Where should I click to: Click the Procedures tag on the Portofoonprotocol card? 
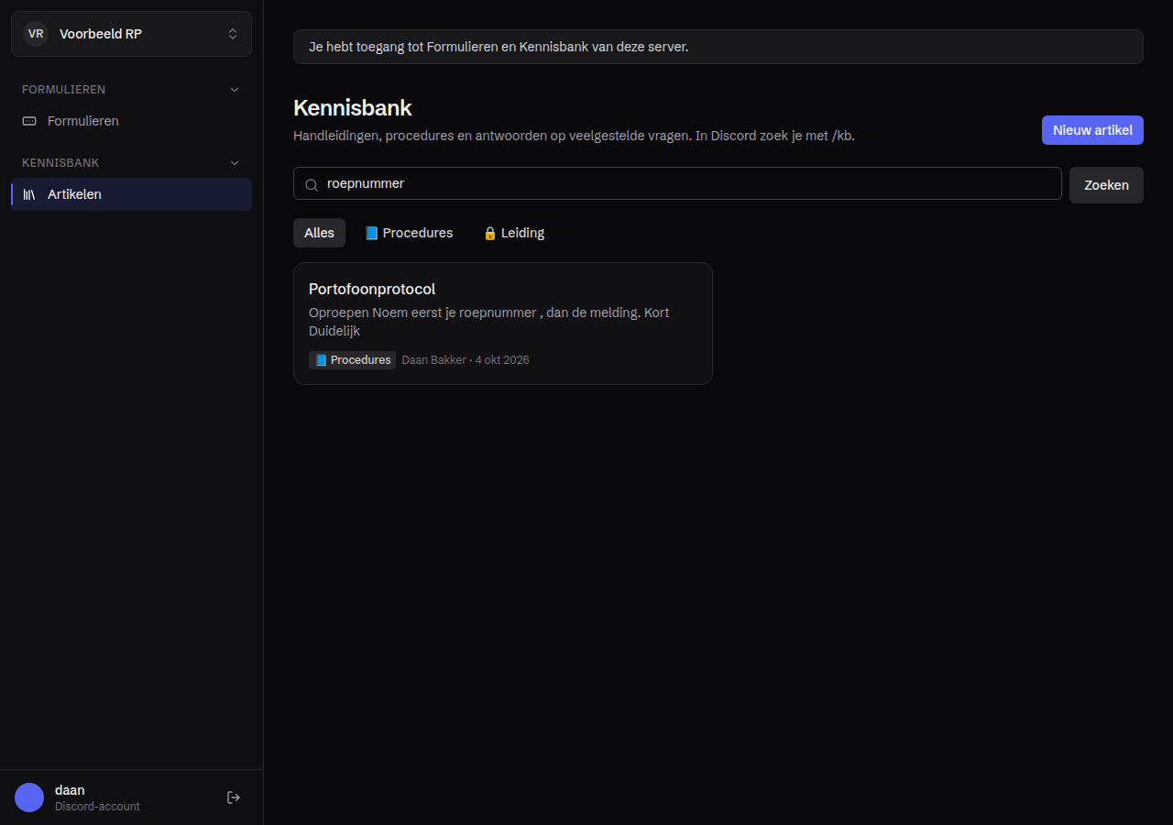(x=353, y=360)
